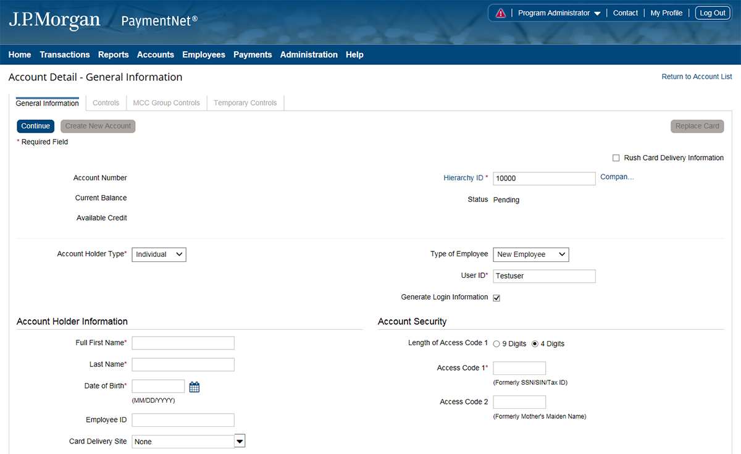Viewport: 741px width, 454px height.
Task: Expand the Type of Employee dropdown
Action: click(530, 254)
